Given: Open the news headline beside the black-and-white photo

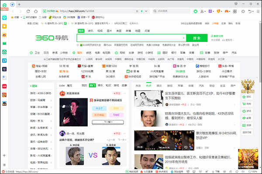Looking at the screenshot, I should tap(200, 96).
